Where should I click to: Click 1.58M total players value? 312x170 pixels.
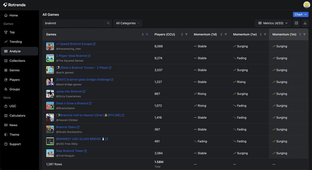coord(159,162)
